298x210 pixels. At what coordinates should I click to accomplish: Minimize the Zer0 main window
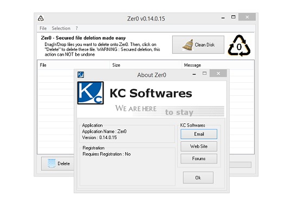pyautogui.click(x=223, y=18)
